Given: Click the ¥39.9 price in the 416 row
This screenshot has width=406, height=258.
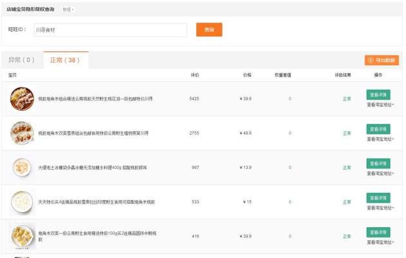Looking at the screenshot, I should [246, 236].
